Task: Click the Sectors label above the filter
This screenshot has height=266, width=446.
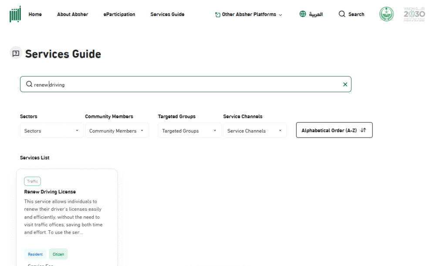Action: click(x=28, y=117)
